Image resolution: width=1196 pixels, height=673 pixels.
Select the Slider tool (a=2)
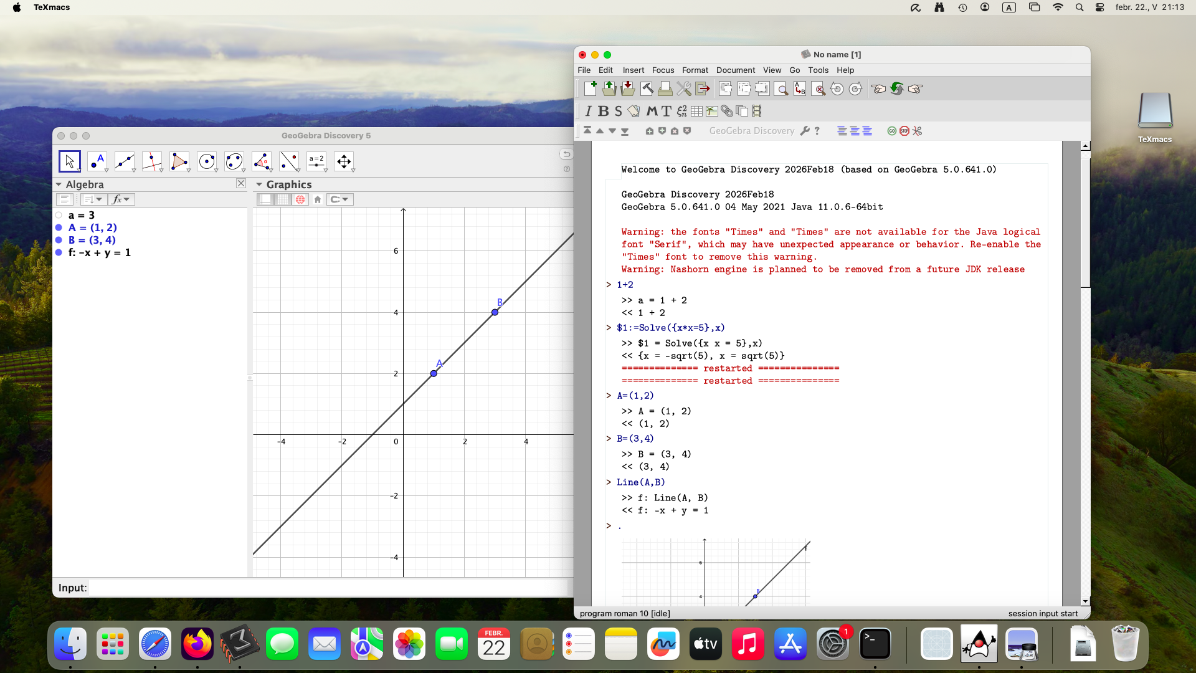[316, 161]
